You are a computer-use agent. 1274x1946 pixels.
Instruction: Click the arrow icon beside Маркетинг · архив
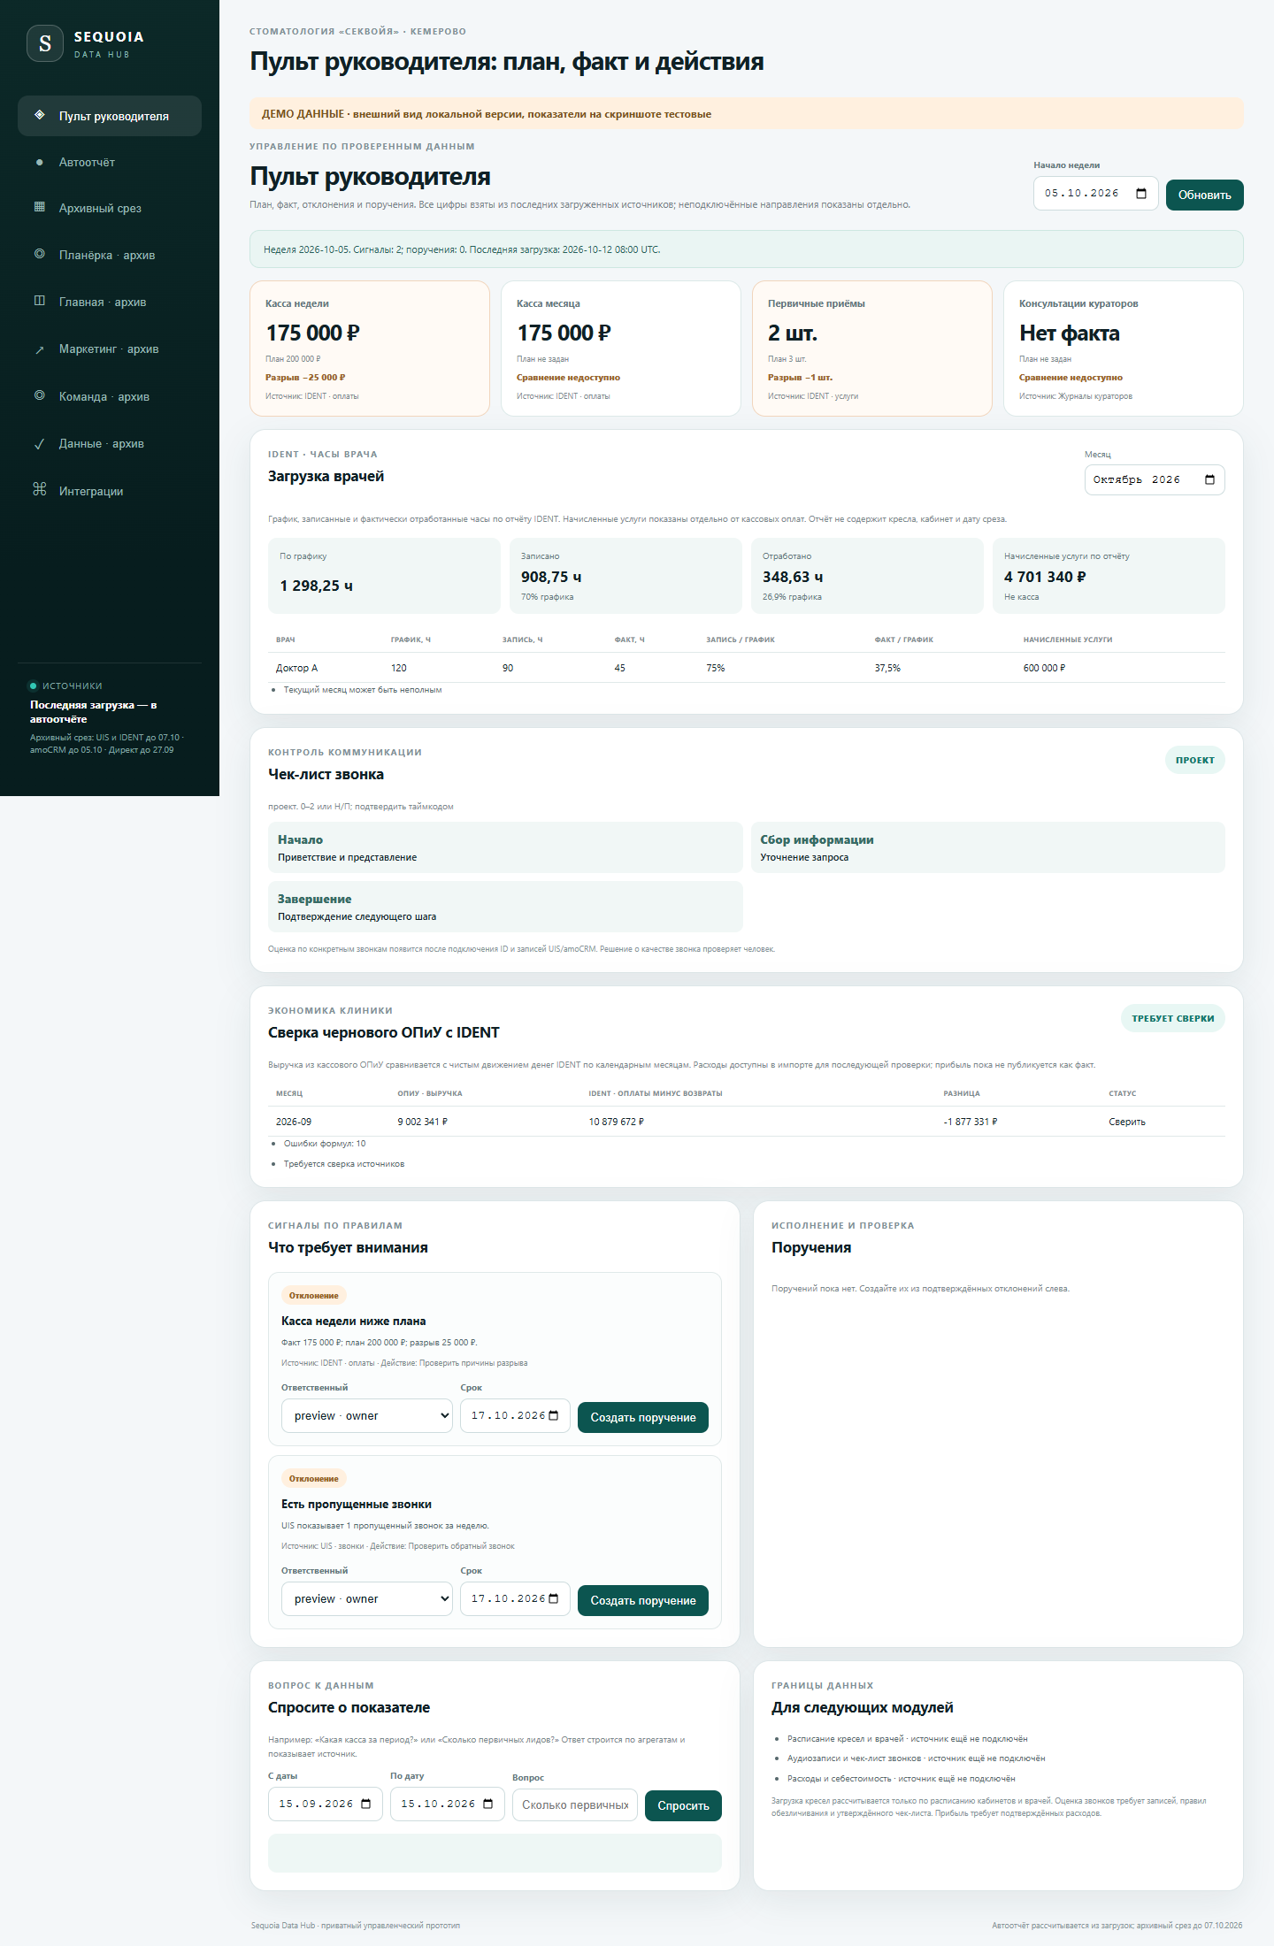coord(39,349)
